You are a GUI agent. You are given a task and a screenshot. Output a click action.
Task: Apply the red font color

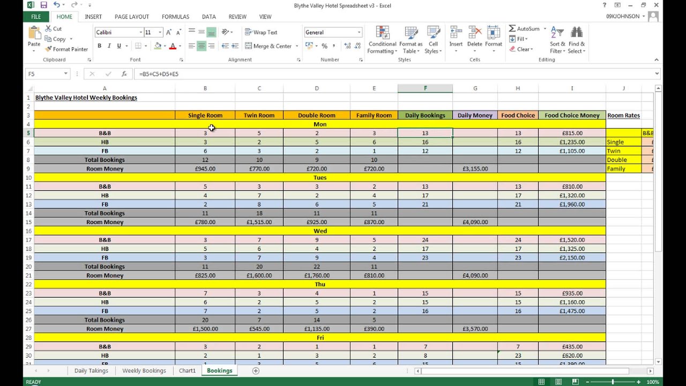172,46
